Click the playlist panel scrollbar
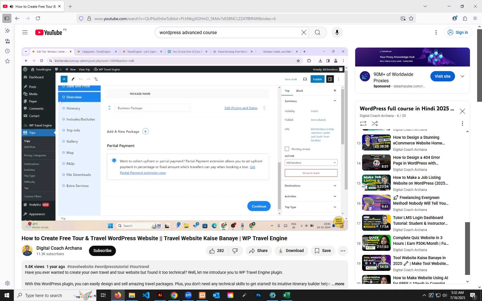 (x=467, y=248)
